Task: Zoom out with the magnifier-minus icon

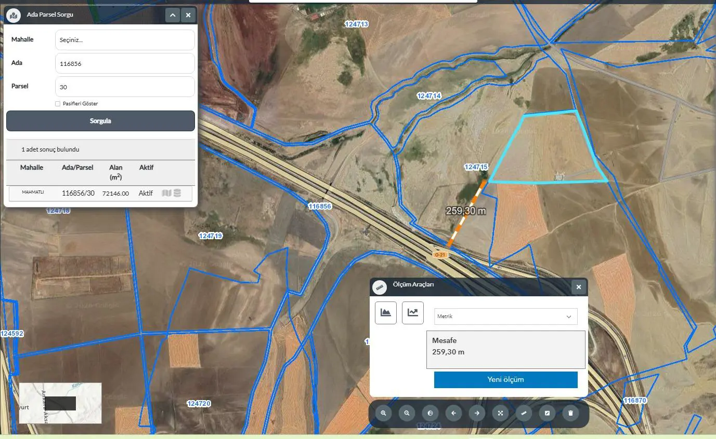Action: (x=407, y=413)
